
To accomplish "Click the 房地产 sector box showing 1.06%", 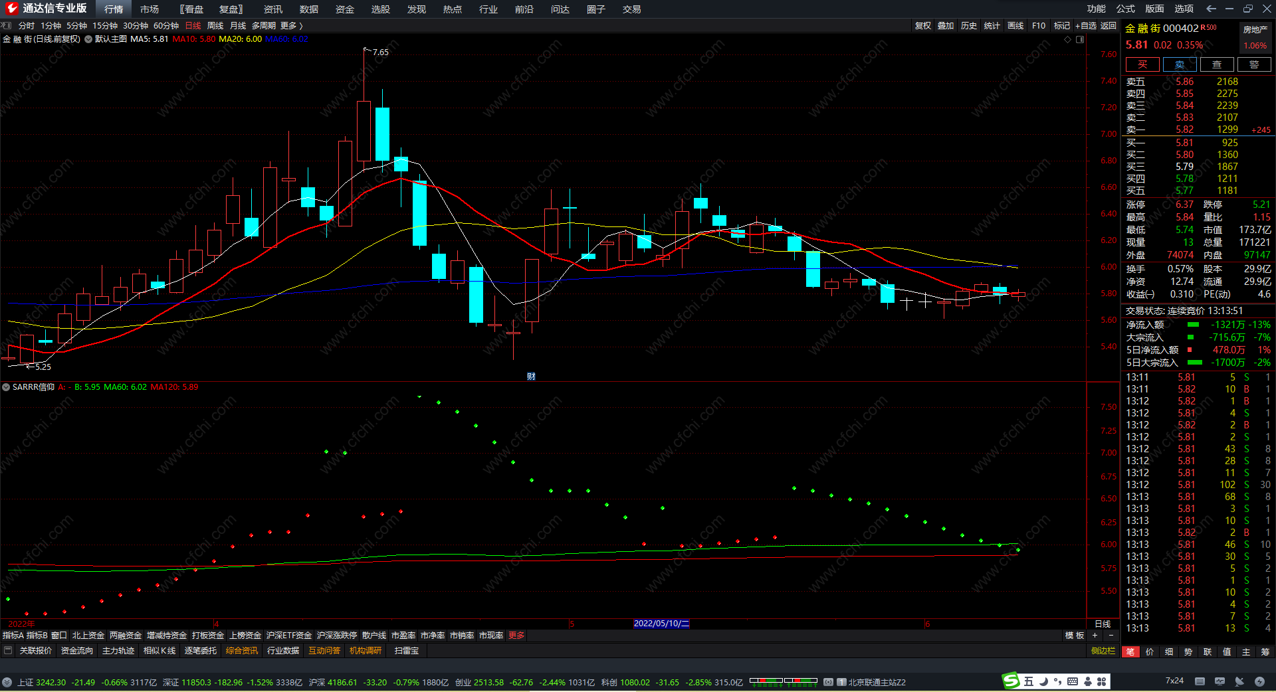I will tap(1255, 38).
